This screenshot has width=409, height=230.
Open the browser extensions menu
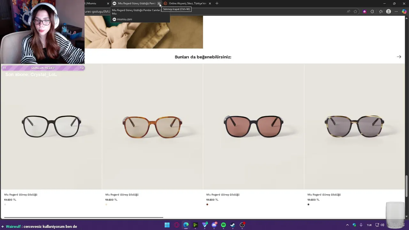pos(372,11)
